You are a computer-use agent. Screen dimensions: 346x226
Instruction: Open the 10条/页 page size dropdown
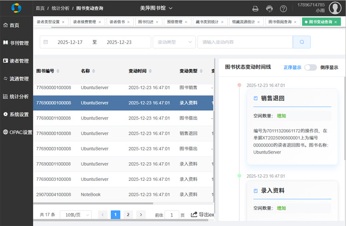coord(75,214)
